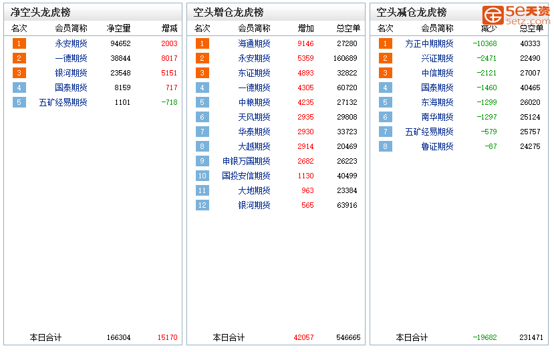
Task: Click 增减 column header in the 净空头龙虎榜 table
Action: point(169,28)
